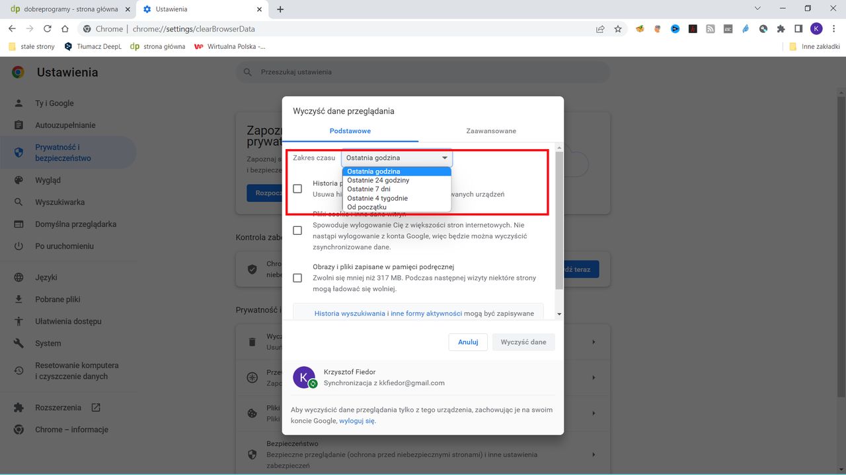
Task: Click the Extensions puzzle-piece icon
Action: pyautogui.click(x=781, y=28)
